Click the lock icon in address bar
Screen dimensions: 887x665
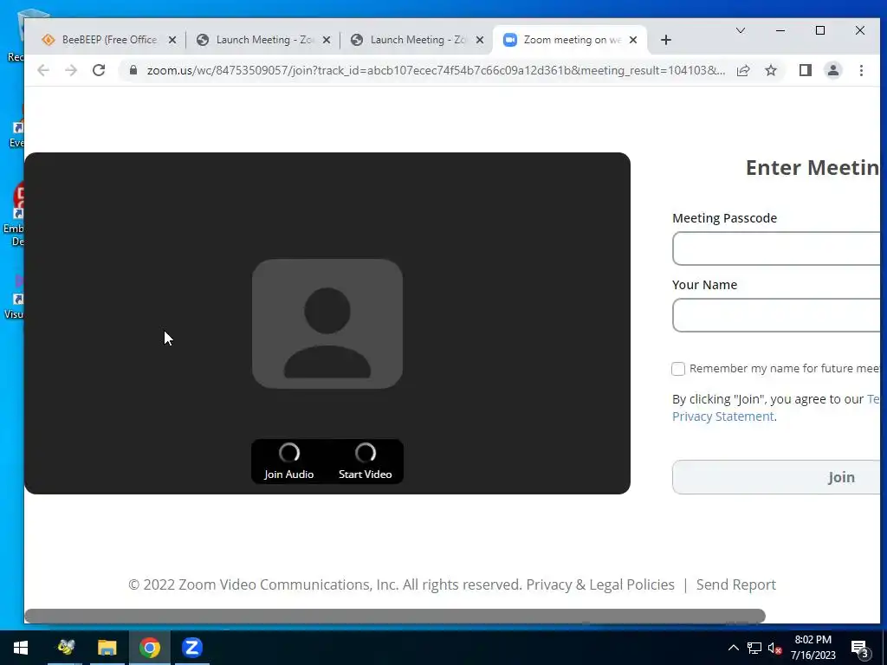(133, 70)
